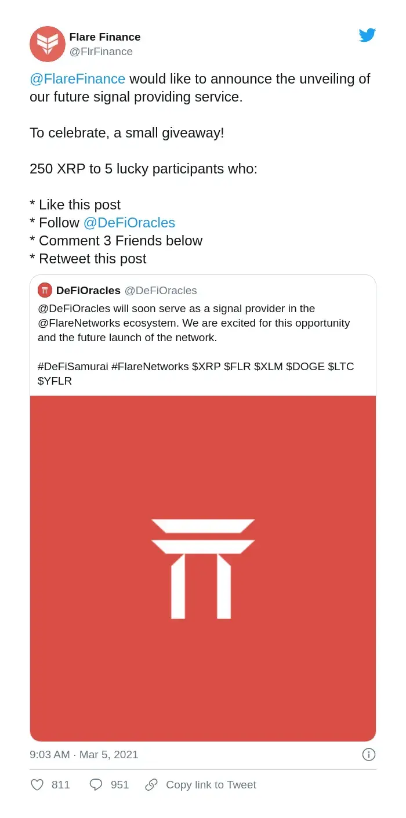Click the reply count showing 951
The image size is (406, 818).
coord(119,784)
